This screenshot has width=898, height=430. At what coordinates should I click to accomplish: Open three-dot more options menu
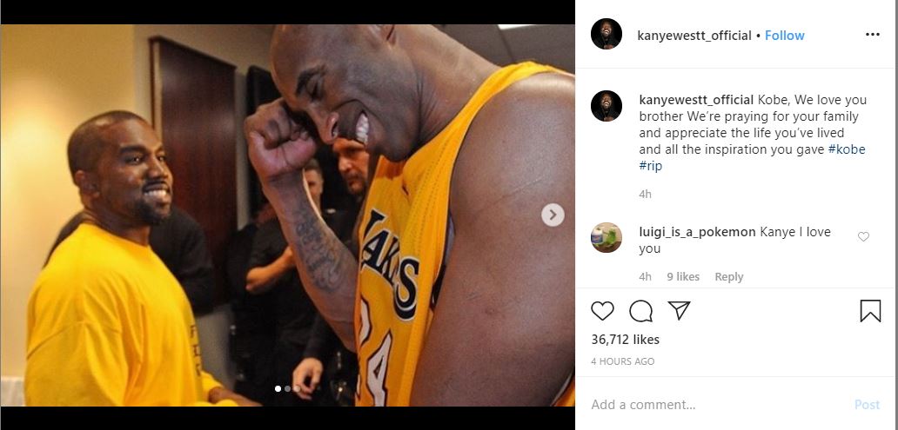tap(873, 35)
